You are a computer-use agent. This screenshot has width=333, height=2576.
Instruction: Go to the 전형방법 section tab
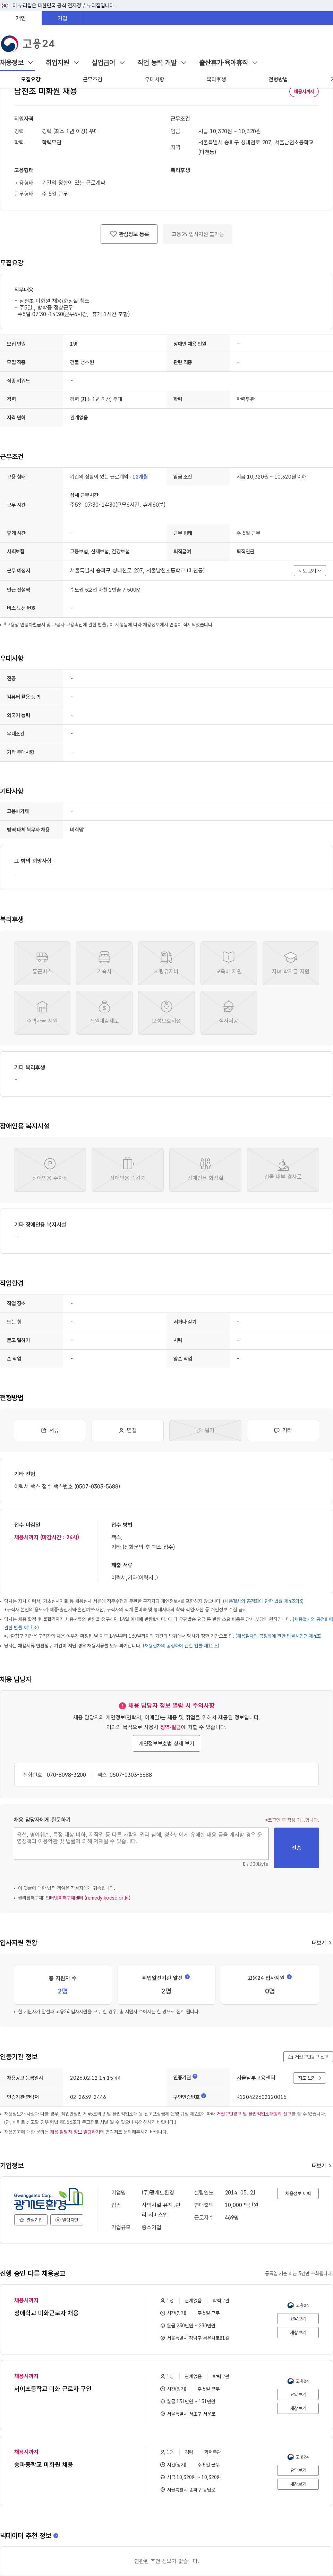tap(278, 79)
